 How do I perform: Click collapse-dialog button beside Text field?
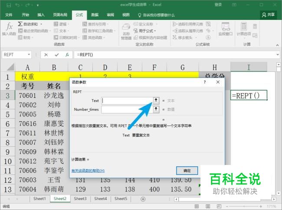point(156,100)
